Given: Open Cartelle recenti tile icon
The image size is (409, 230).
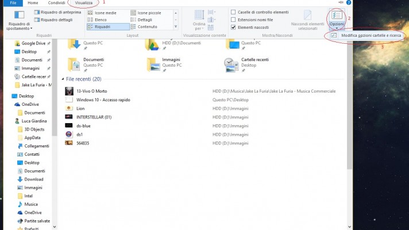Looking at the screenshot, I should [x=231, y=64].
